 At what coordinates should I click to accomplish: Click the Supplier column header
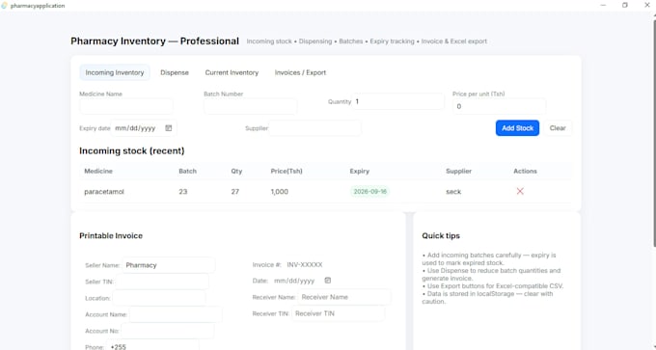(459, 171)
